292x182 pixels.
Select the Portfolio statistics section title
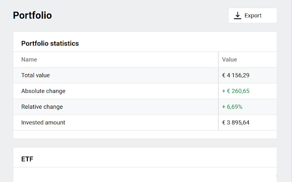[x=50, y=44]
